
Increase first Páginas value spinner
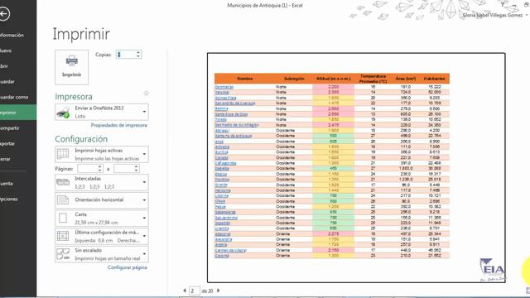tap(100, 166)
